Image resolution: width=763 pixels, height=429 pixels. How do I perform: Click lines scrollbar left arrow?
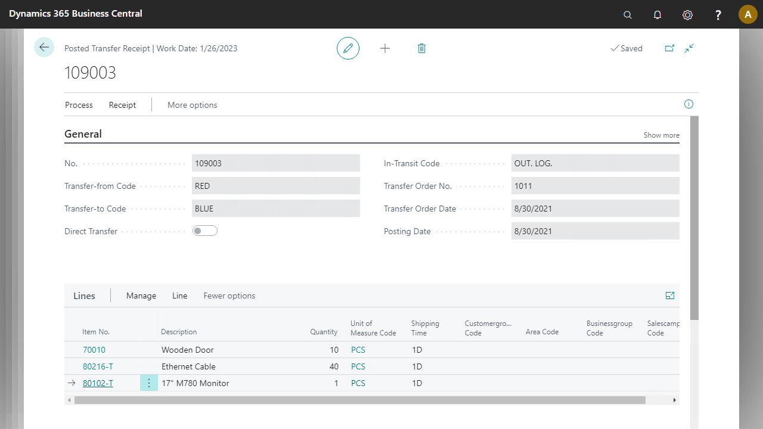(x=69, y=400)
